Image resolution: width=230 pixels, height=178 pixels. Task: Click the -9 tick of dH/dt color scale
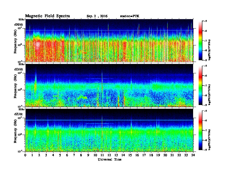[206, 60]
